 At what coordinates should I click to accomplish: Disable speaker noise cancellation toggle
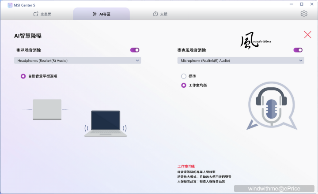click(135, 50)
